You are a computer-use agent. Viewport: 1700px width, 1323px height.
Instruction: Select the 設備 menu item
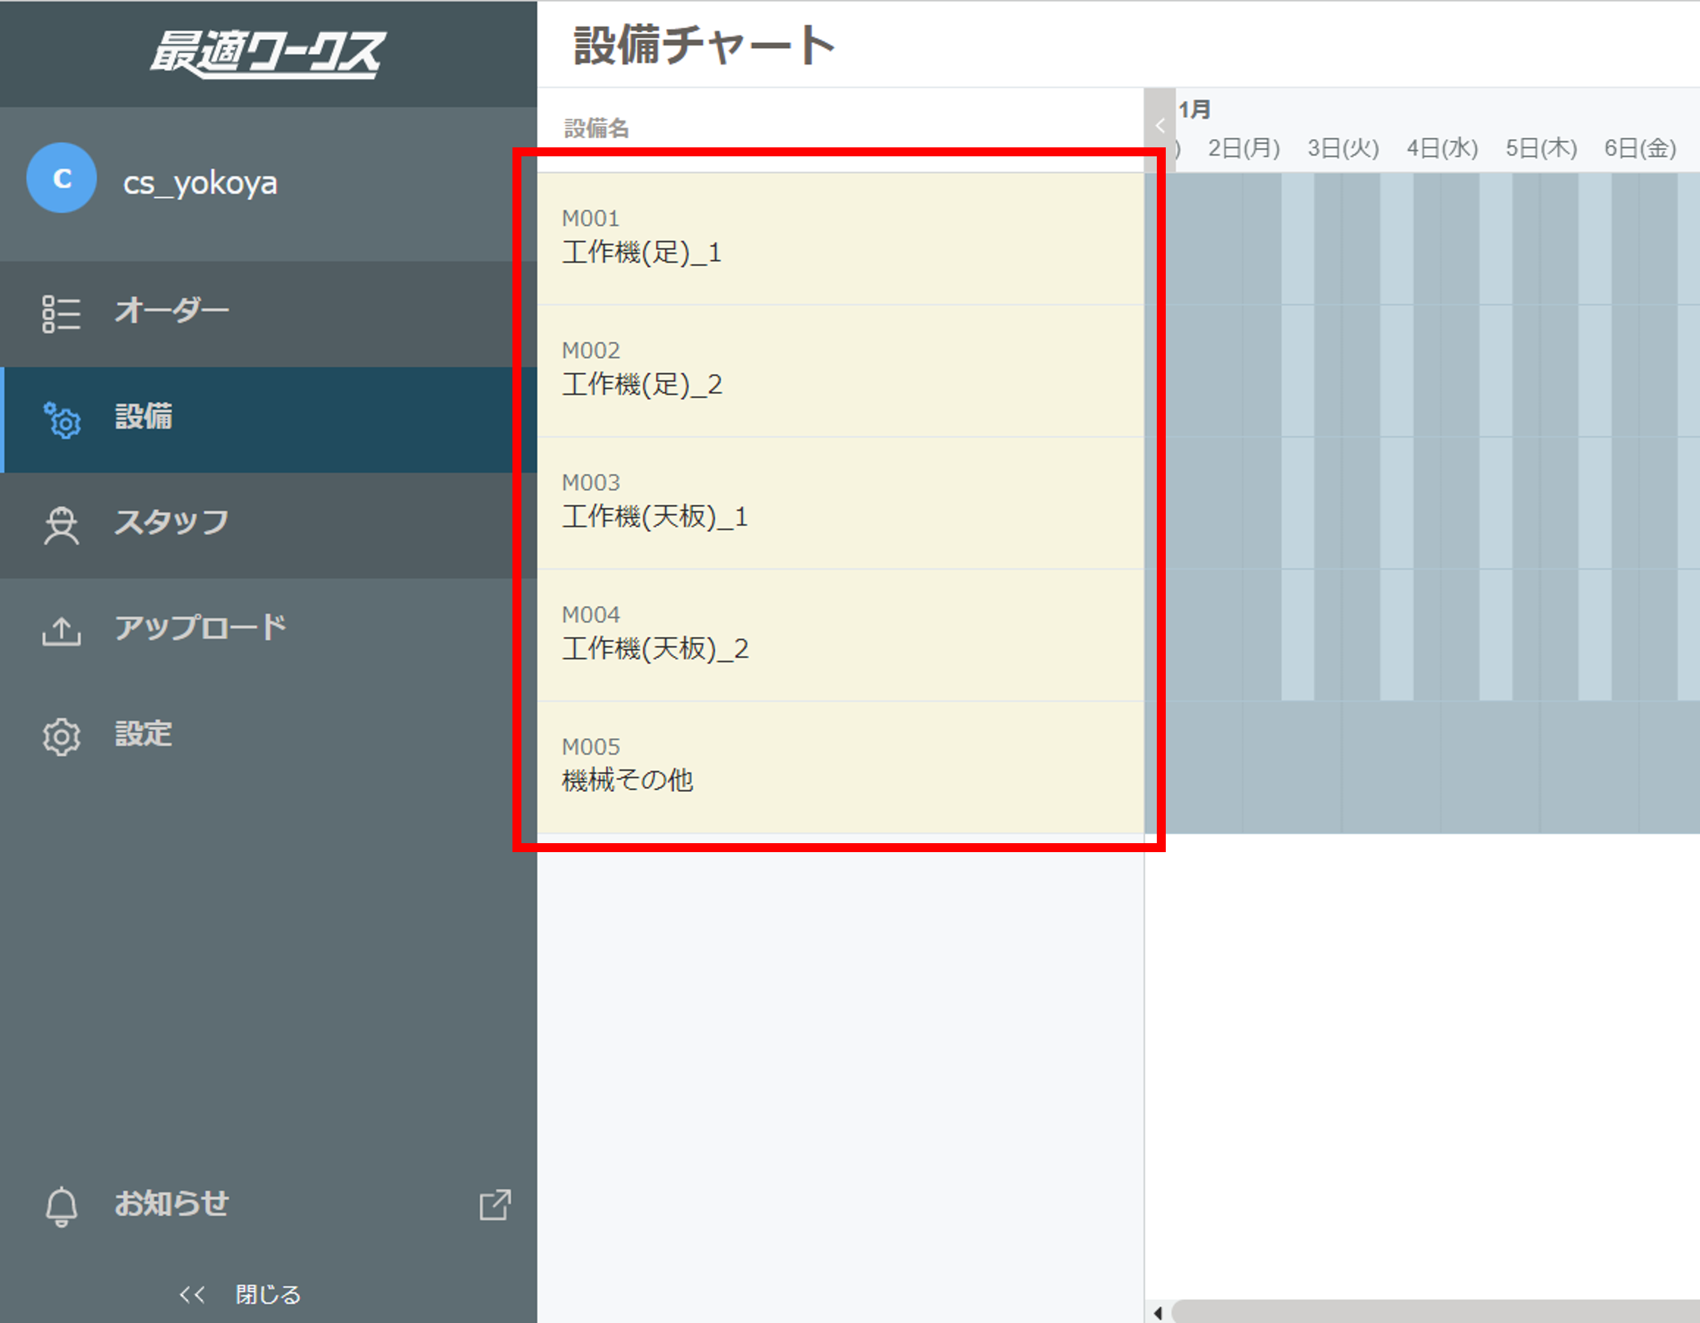point(268,420)
